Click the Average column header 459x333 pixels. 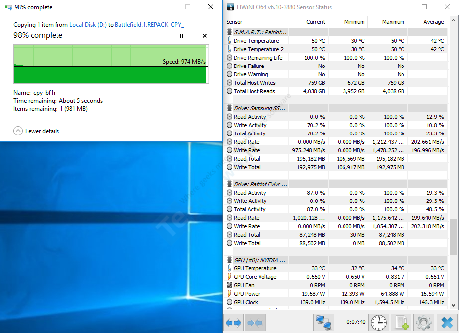(427, 22)
